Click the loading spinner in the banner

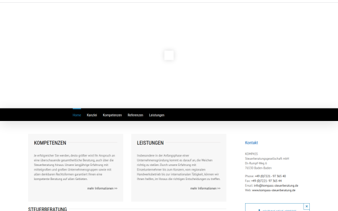(169, 55)
